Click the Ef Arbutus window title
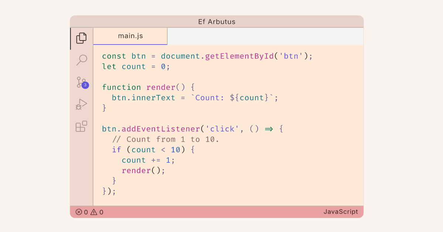The image size is (443, 232). pyautogui.click(x=217, y=22)
